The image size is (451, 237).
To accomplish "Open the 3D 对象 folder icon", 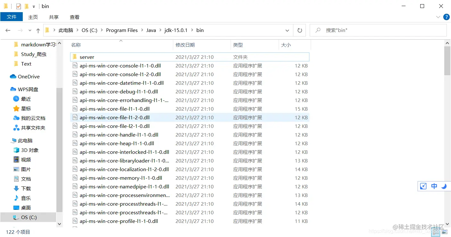I will point(16,150).
